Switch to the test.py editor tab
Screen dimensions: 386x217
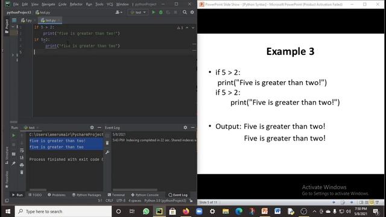50,20
